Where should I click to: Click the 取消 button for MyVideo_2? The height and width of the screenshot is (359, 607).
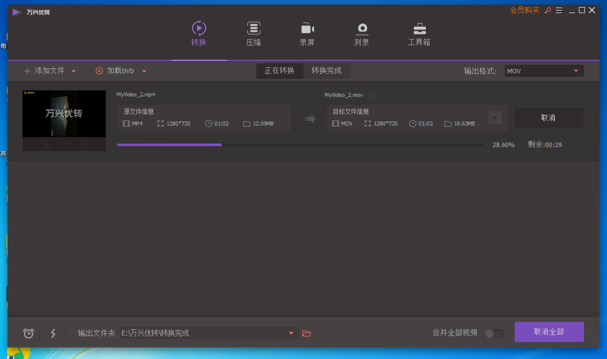point(548,118)
